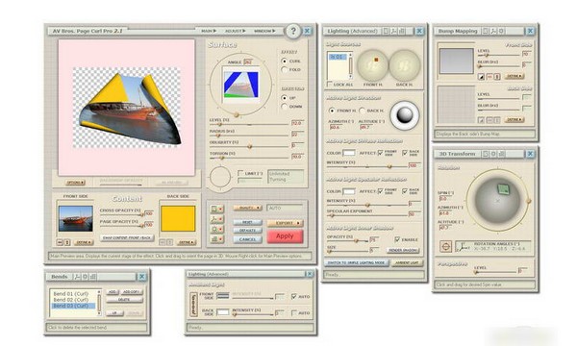Viewport: 577px width, 346px height.
Task: Select the Down radio button
Action: click(284, 107)
